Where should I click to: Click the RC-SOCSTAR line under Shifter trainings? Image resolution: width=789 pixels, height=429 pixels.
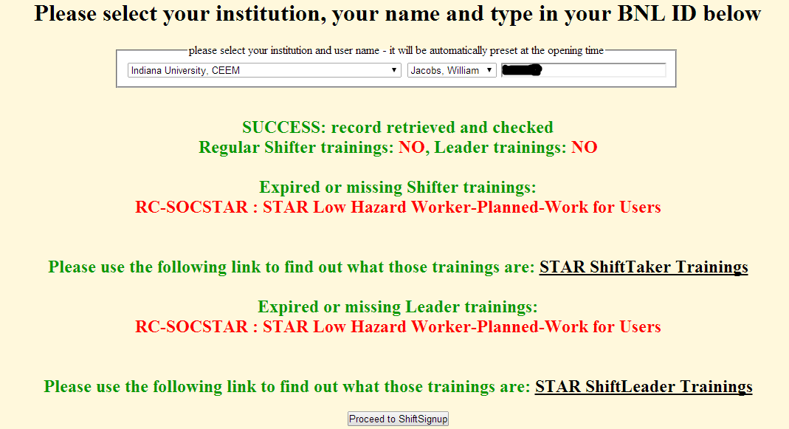[398, 207]
